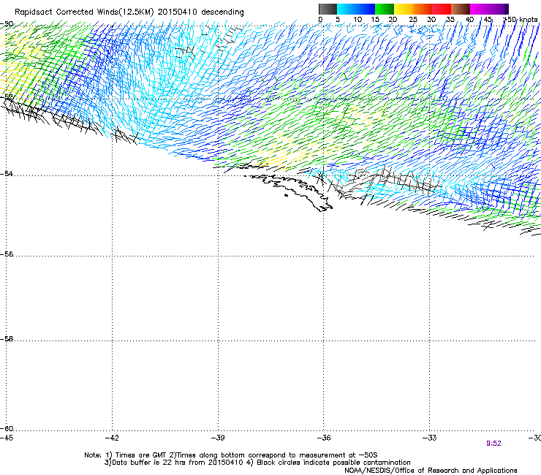Screen dimensions: 541x475
Task: Click the green 15-20 knots legend segment
Action: click(x=385, y=9)
